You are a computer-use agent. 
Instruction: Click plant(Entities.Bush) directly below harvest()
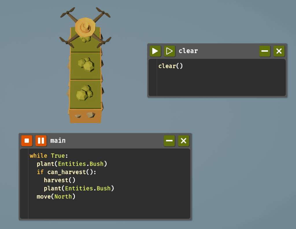pos(79,189)
